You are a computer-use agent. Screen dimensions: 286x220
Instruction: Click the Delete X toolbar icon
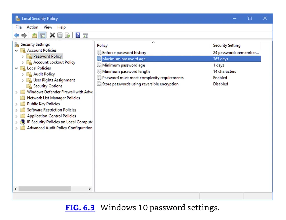[52, 35]
